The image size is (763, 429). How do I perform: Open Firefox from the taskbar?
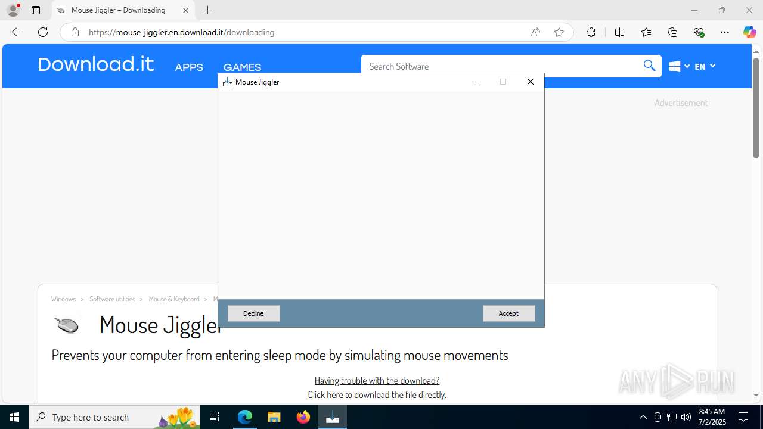click(x=303, y=417)
